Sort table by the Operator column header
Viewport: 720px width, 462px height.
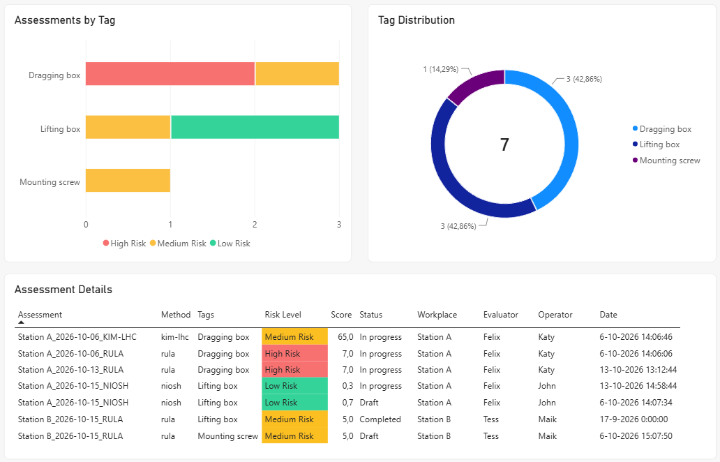tap(555, 315)
